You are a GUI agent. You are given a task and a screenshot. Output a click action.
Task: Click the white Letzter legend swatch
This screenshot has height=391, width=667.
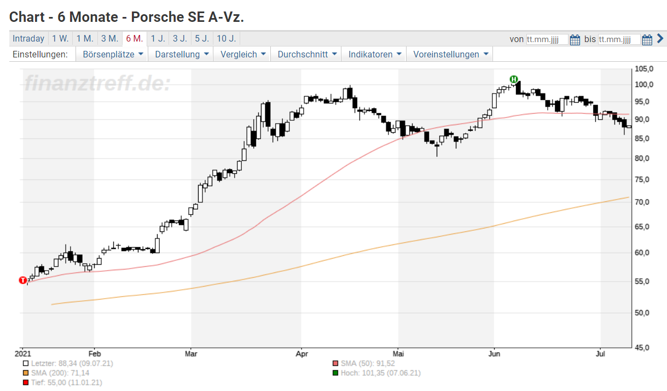tap(26, 363)
